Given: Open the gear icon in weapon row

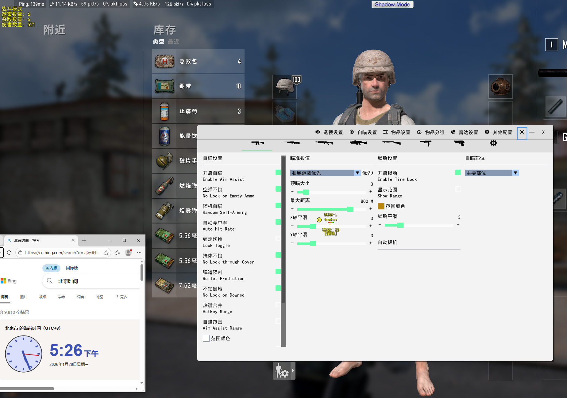Looking at the screenshot, I should [x=493, y=143].
